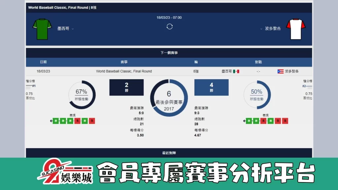Click the left arrow beside Puerto Rico's 表現 form squares
This screenshot has width=338, height=190.
244,121
